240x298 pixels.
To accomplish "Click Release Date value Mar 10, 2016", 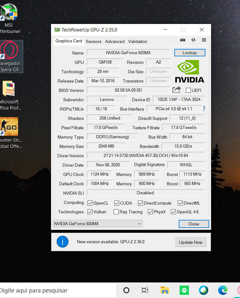I will click(103, 81).
